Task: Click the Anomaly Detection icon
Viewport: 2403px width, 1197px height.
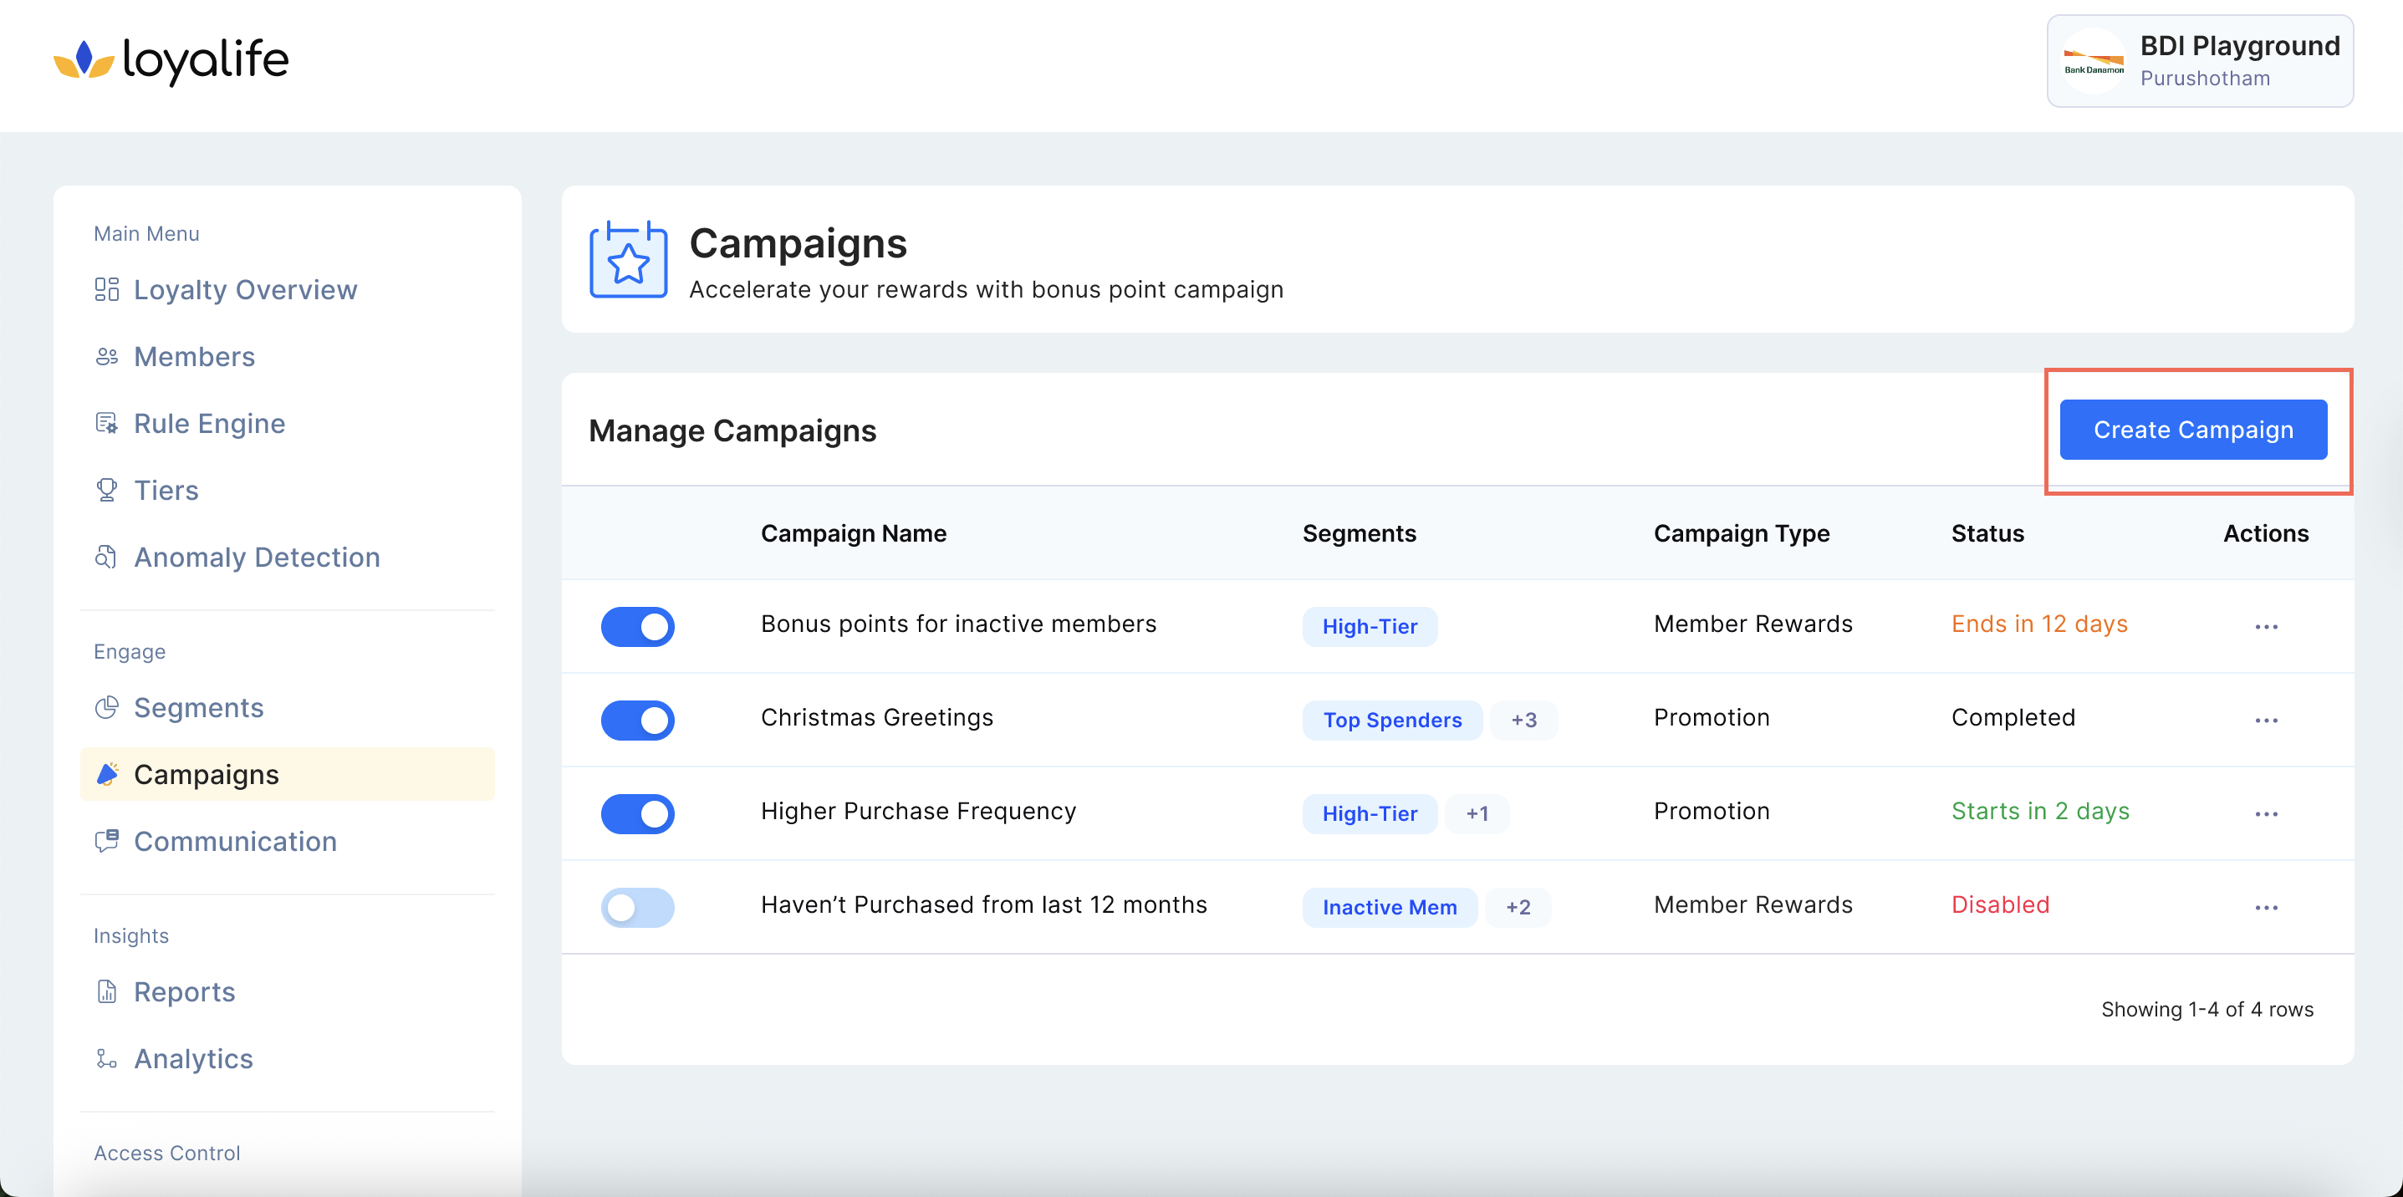Action: pos(106,557)
